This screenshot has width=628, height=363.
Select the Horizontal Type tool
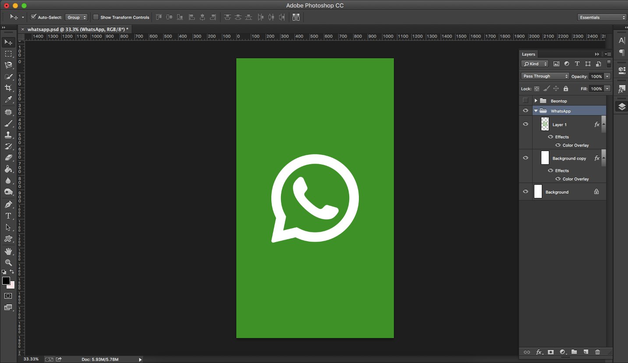click(8, 216)
